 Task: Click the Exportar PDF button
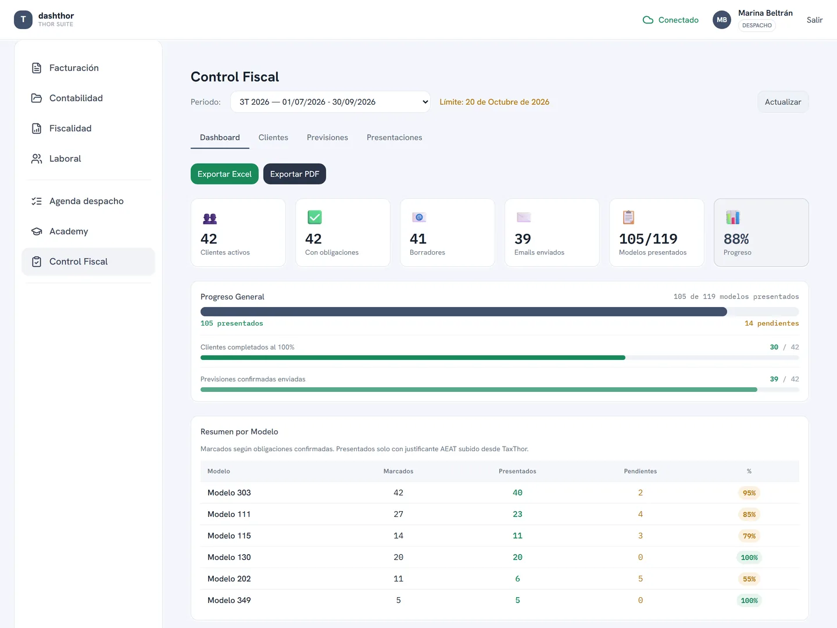point(295,174)
